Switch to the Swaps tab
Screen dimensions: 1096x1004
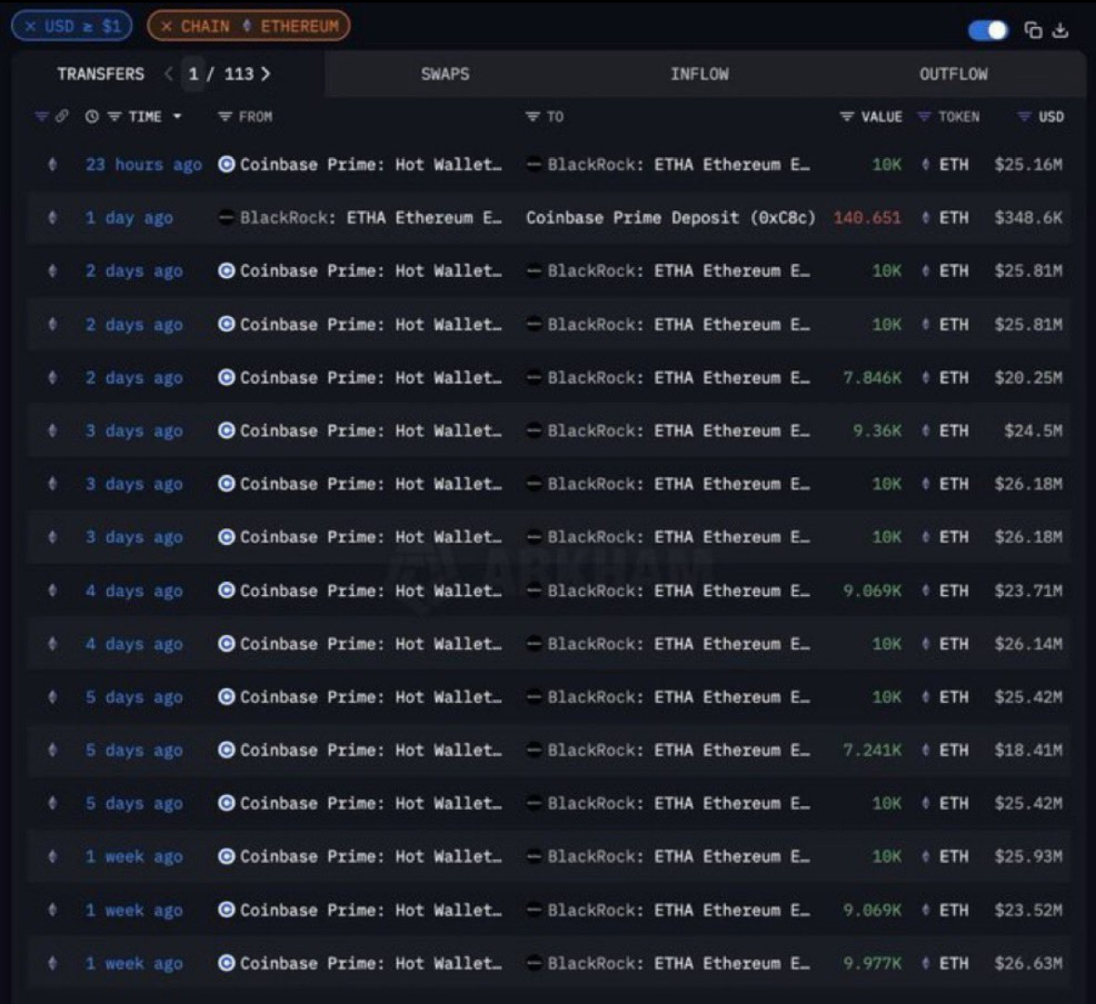(x=445, y=74)
